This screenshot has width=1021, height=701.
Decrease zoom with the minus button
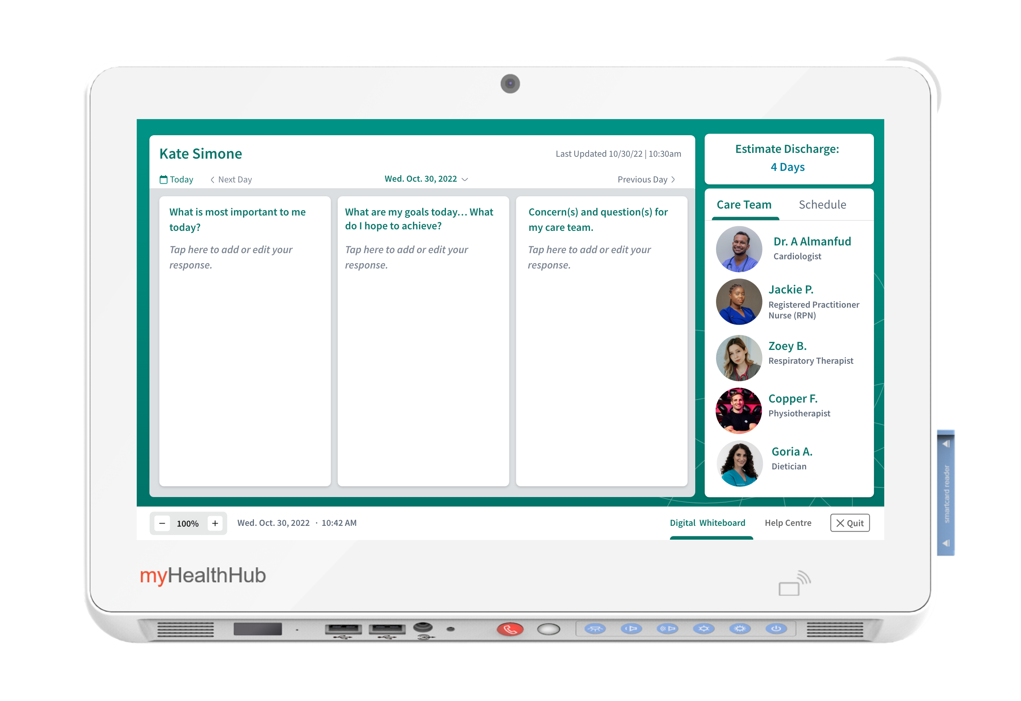(x=162, y=523)
